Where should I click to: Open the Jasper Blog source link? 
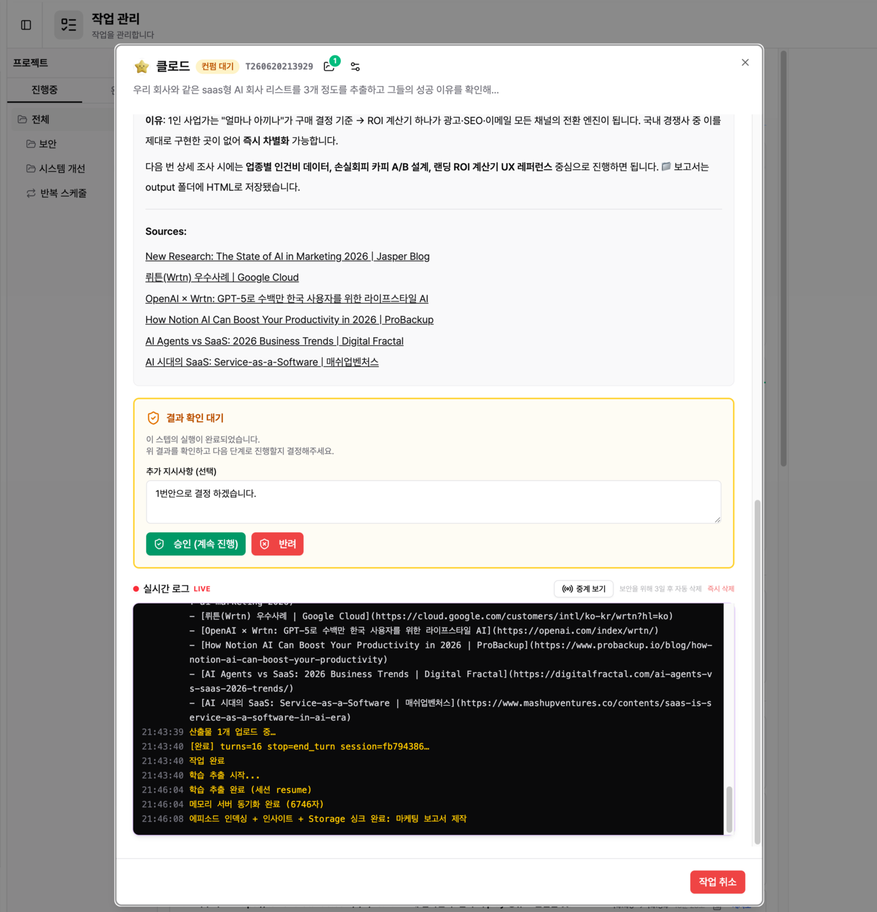click(288, 256)
